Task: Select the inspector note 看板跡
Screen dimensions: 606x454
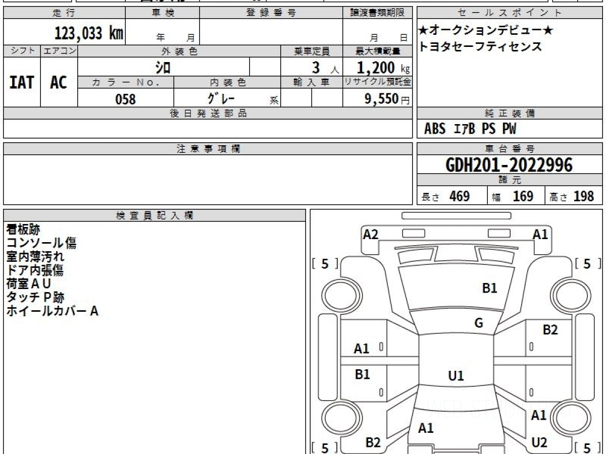Action: (x=23, y=230)
